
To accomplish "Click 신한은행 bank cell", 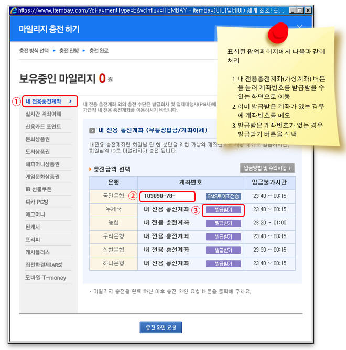I will pos(113,250).
